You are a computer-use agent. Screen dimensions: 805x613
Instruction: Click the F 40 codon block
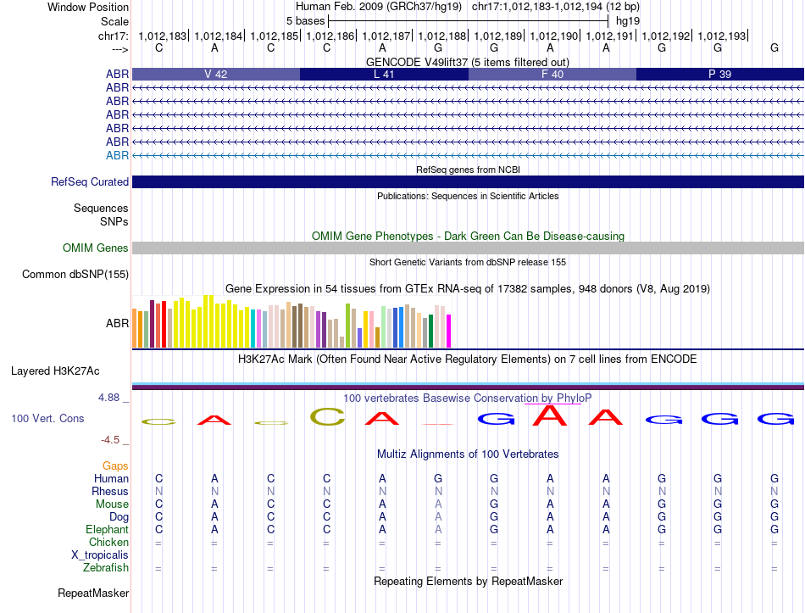[552, 74]
